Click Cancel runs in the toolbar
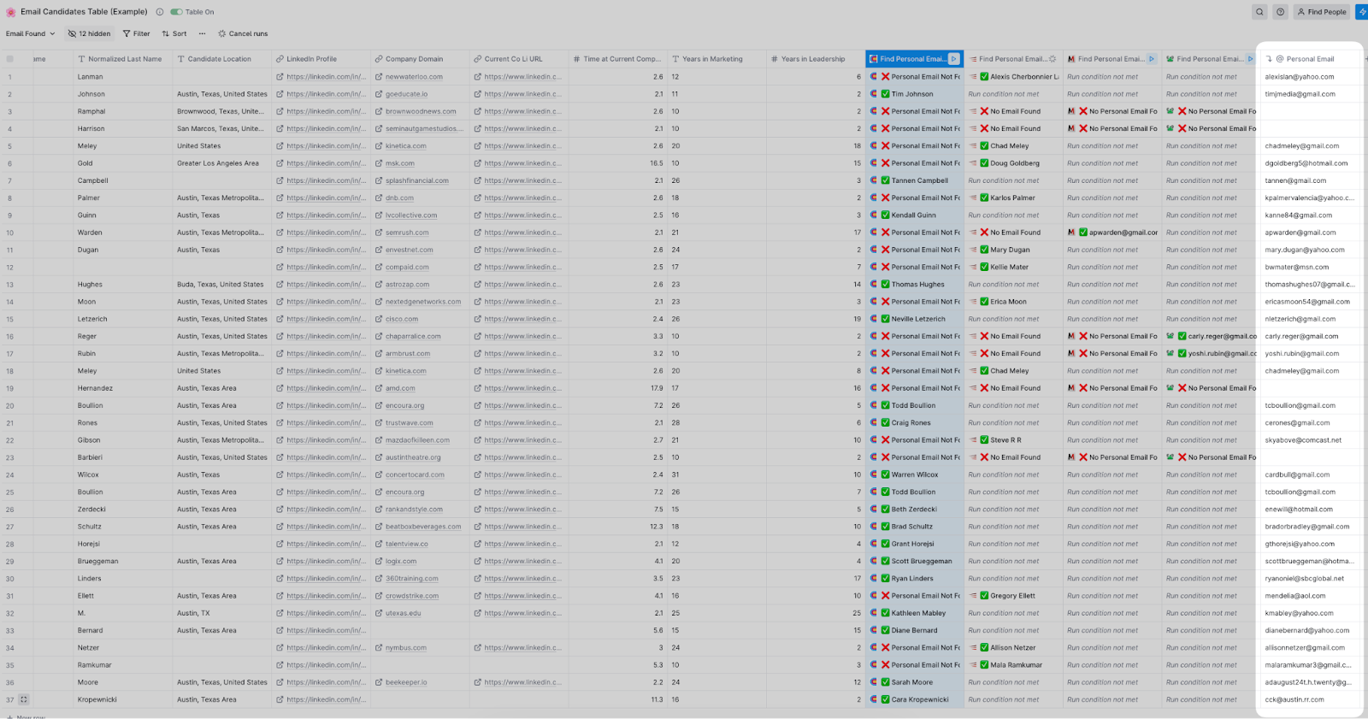1368x719 pixels. click(x=243, y=33)
